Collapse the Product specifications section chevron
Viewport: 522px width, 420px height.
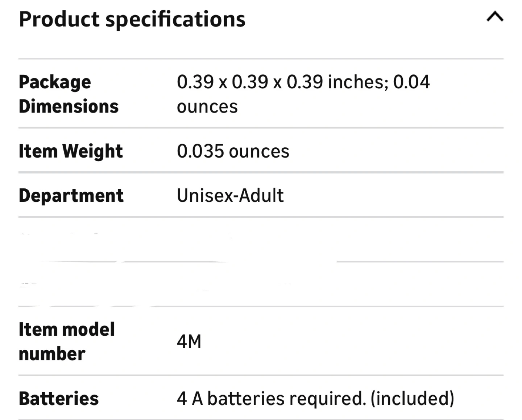point(494,17)
